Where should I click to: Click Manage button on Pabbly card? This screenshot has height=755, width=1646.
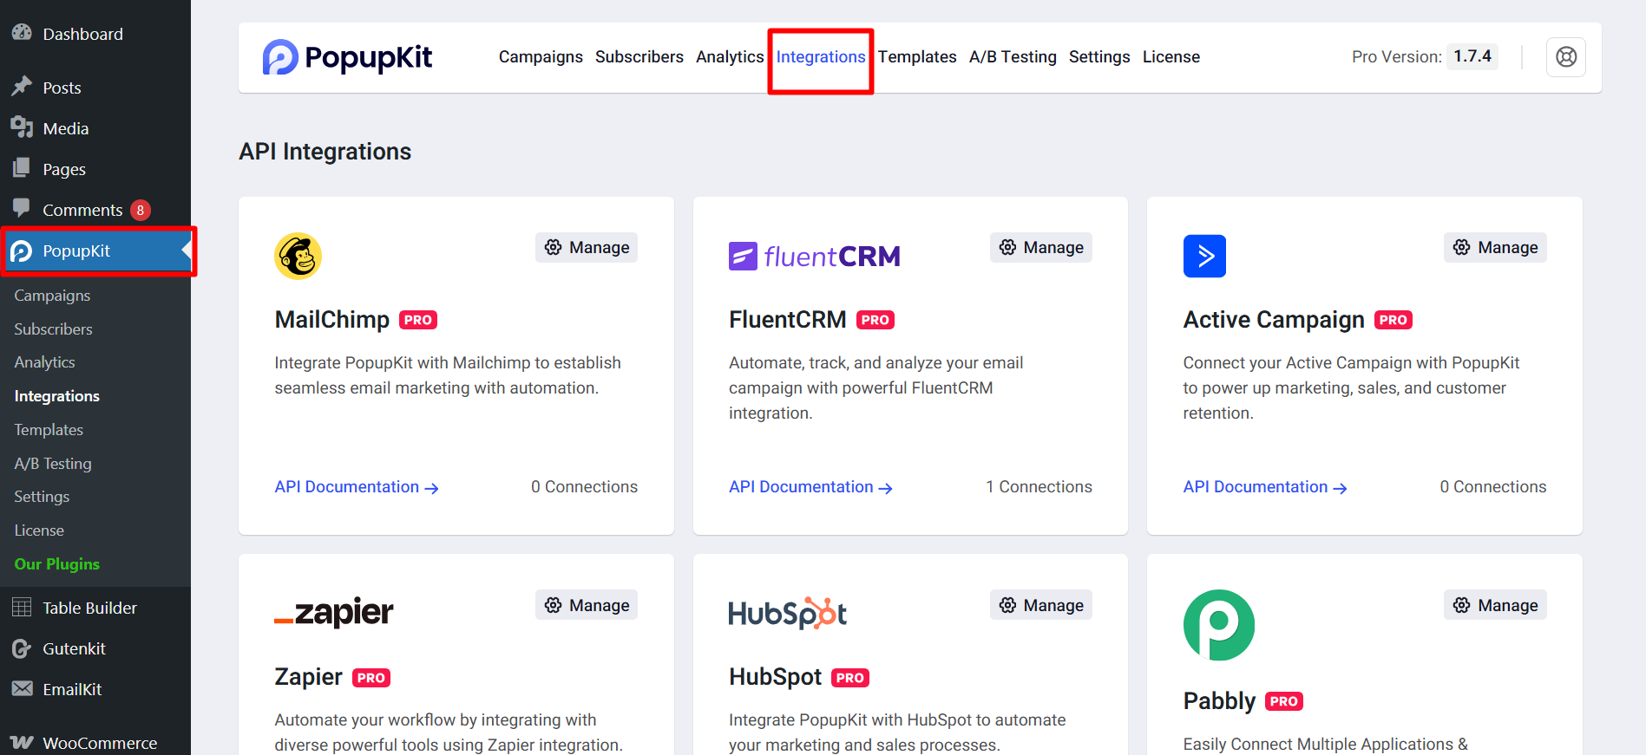pos(1495,605)
